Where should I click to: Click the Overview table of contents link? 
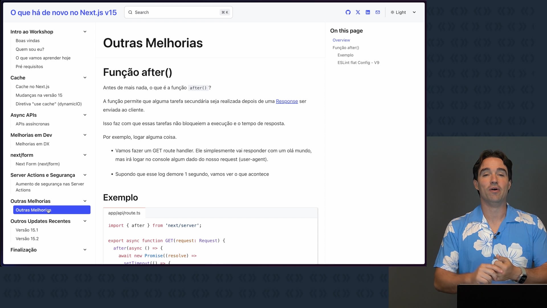coord(341,40)
